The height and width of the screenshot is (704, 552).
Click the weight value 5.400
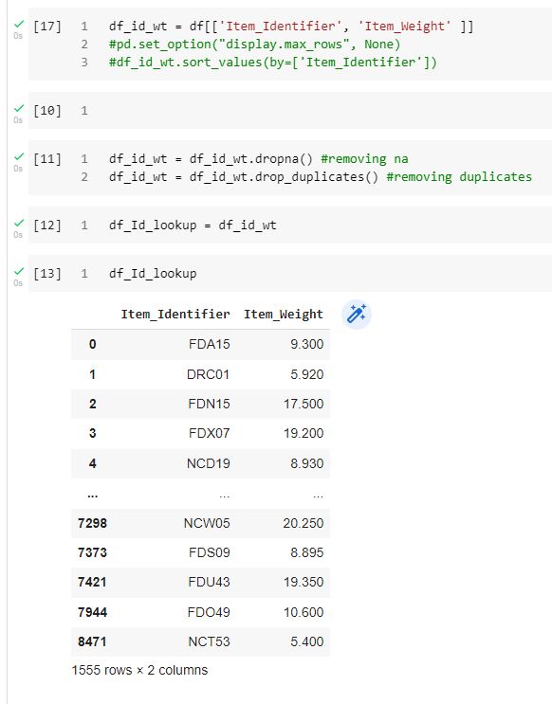(x=307, y=641)
